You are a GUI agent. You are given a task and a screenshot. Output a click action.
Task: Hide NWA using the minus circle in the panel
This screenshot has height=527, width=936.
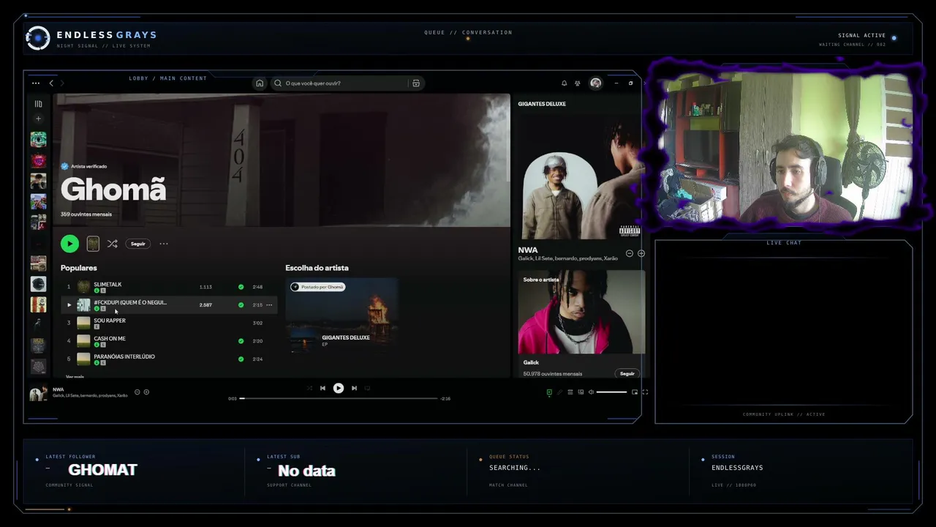pyautogui.click(x=630, y=253)
